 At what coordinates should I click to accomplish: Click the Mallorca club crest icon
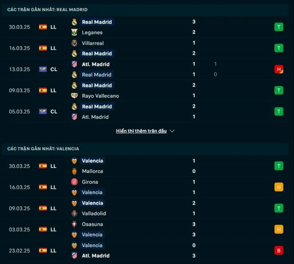pos(74,171)
